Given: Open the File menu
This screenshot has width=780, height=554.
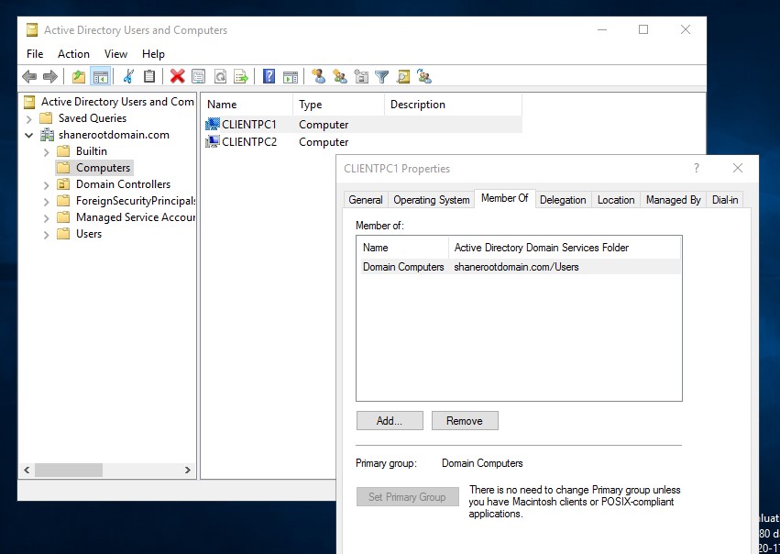Looking at the screenshot, I should [35, 54].
